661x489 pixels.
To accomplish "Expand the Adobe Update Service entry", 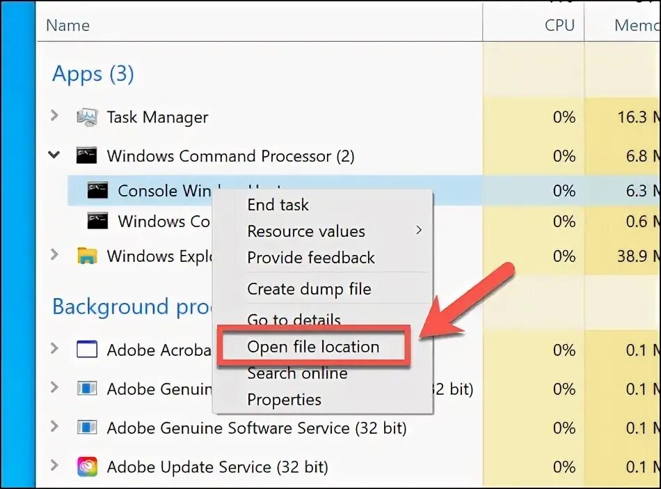I will 54,465.
